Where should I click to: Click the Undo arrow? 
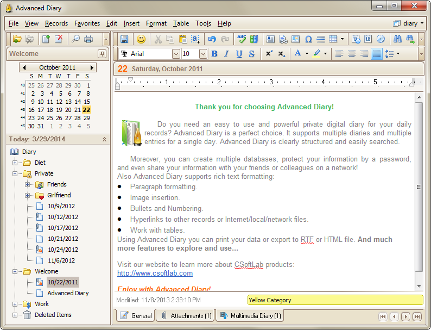(212, 39)
